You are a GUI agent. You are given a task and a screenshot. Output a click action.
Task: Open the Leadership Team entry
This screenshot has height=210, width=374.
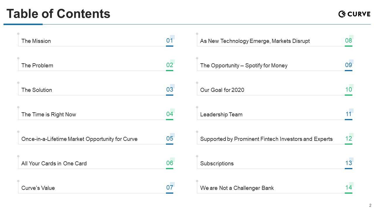click(221, 115)
